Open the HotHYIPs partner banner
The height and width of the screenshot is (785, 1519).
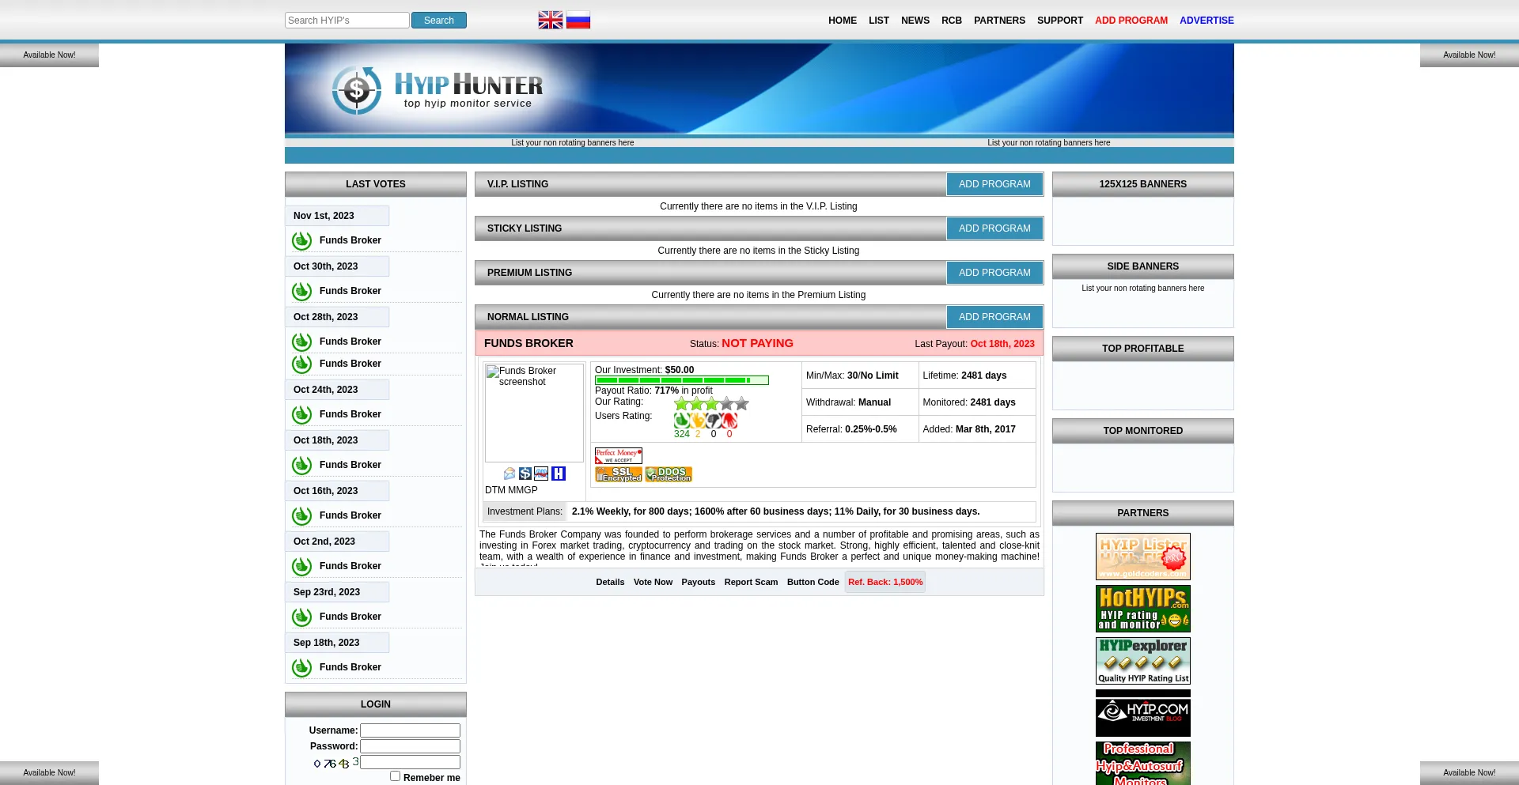(x=1143, y=609)
